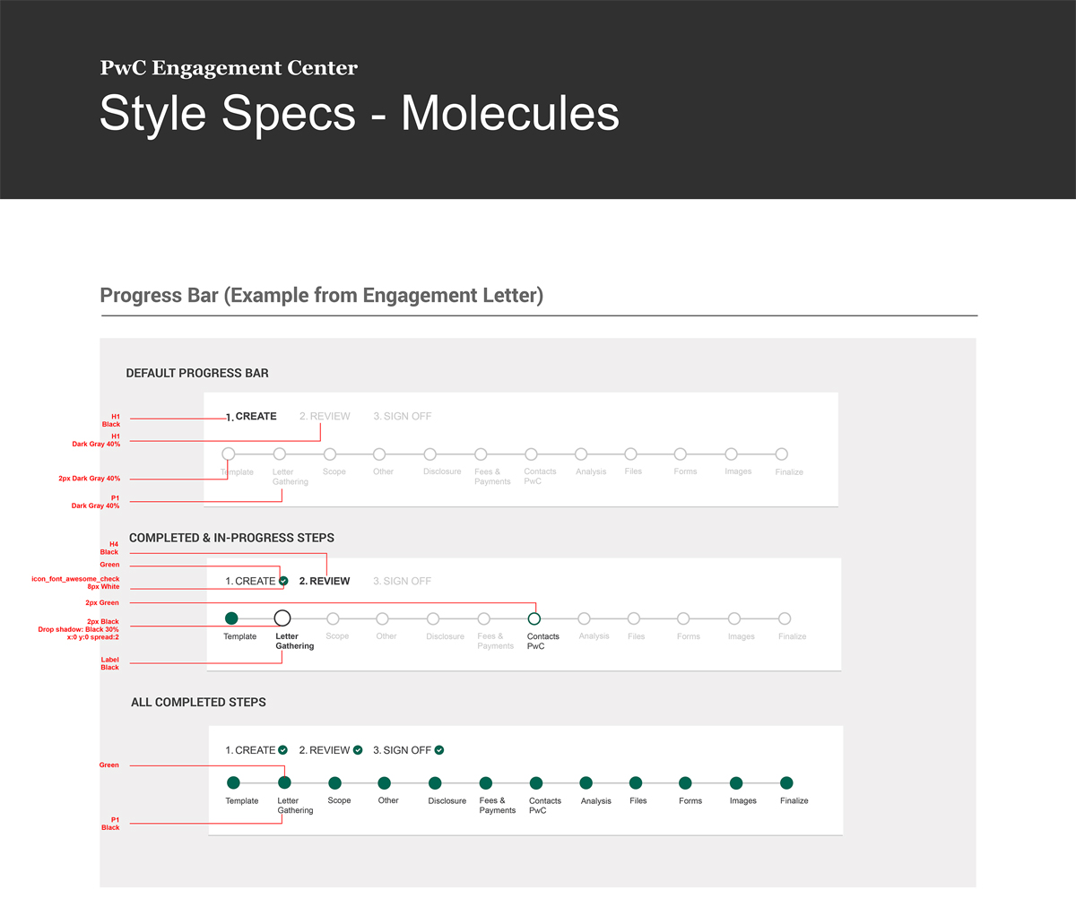This screenshot has height=916, width=1076.
Task: Select empty Template circle in default progress bar
Action: pos(229,454)
